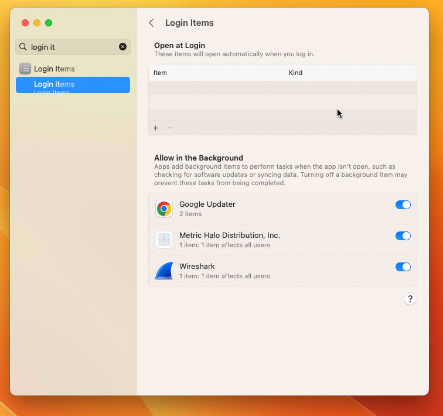Viewport: 443px width, 416px height.
Task: Click the back chevron beside Login Items
Action: (x=151, y=23)
